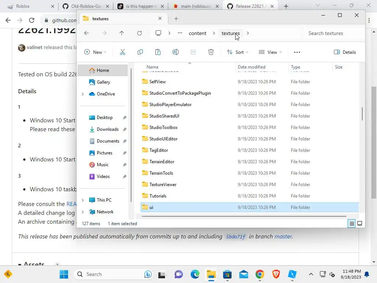Switch to the Old-Roblox-Game GitHub tab
The image size is (377, 283).
coord(85,6)
